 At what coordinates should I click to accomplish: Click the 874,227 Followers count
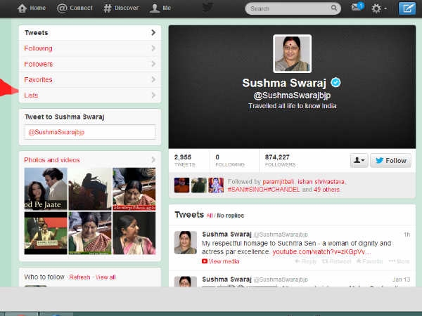(280, 160)
